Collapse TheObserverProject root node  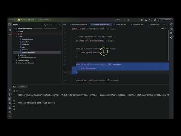14,29
